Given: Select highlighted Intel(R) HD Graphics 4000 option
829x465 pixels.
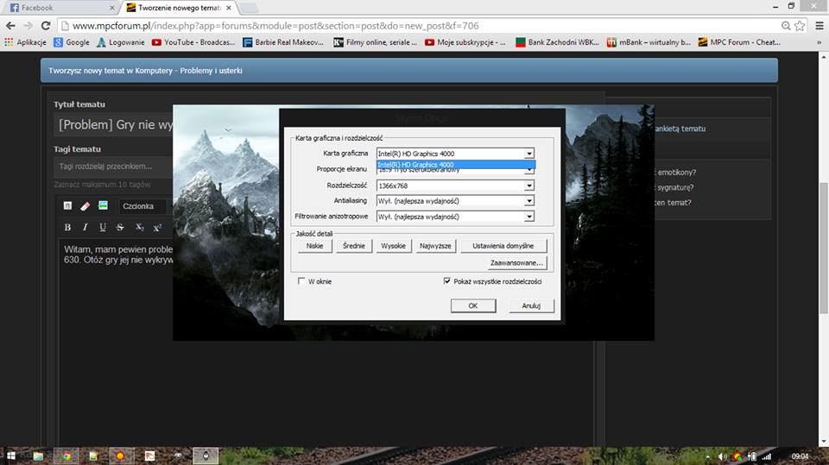Looking at the screenshot, I should [456, 165].
